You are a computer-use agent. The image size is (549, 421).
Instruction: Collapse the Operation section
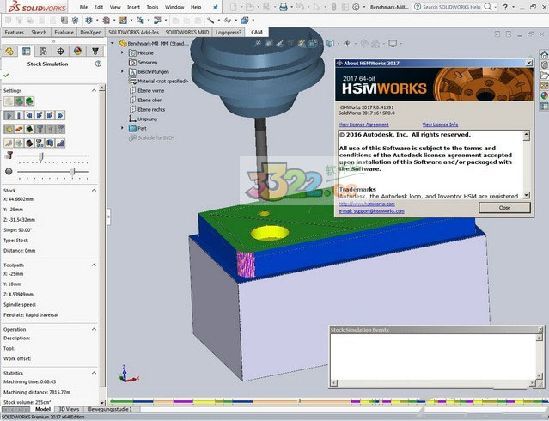pyautogui.click(x=94, y=329)
